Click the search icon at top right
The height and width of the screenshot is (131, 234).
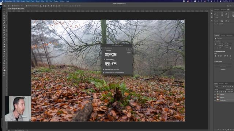click(x=228, y=6)
